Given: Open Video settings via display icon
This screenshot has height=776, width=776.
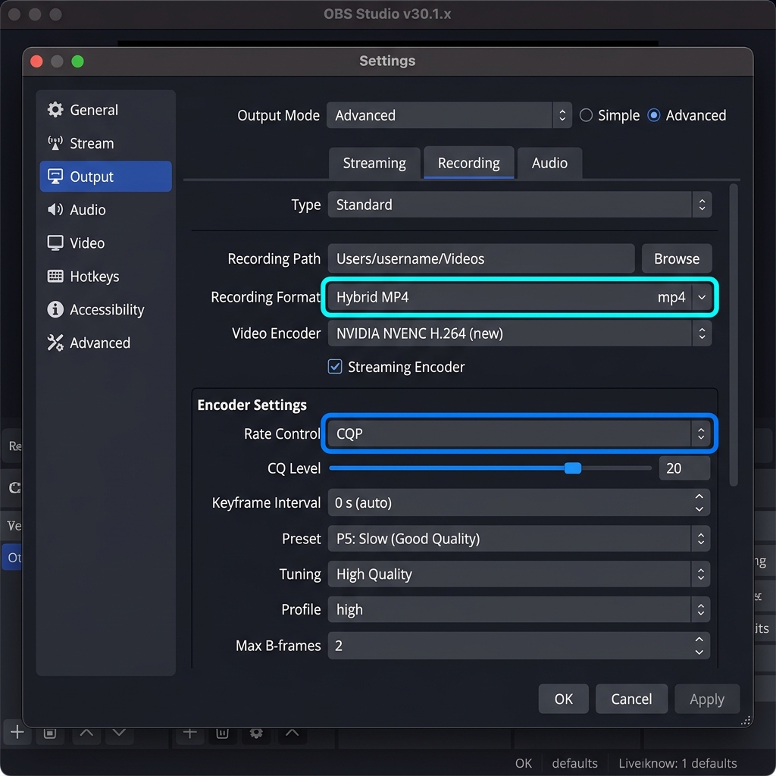Looking at the screenshot, I should tap(55, 242).
